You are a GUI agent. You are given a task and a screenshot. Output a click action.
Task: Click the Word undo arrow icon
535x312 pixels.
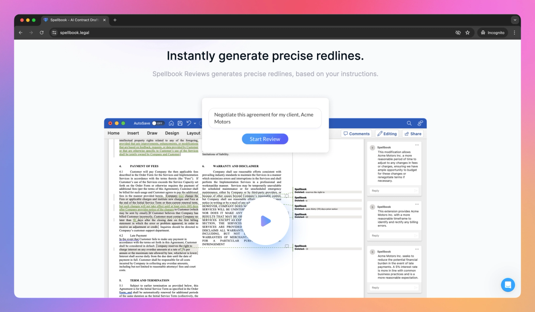pos(189,123)
